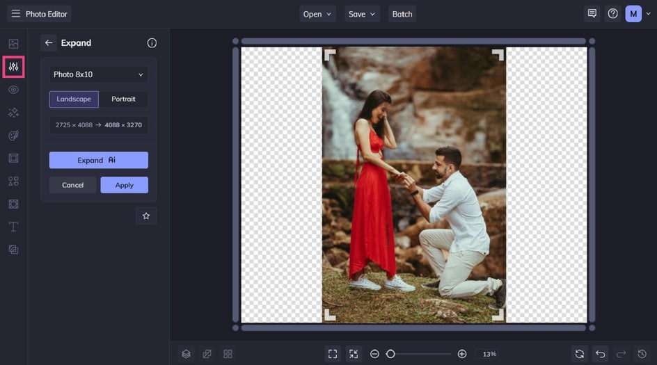Open the Photo 8x10 size dropdown
Image resolution: width=657 pixels, height=365 pixels.
click(98, 74)
